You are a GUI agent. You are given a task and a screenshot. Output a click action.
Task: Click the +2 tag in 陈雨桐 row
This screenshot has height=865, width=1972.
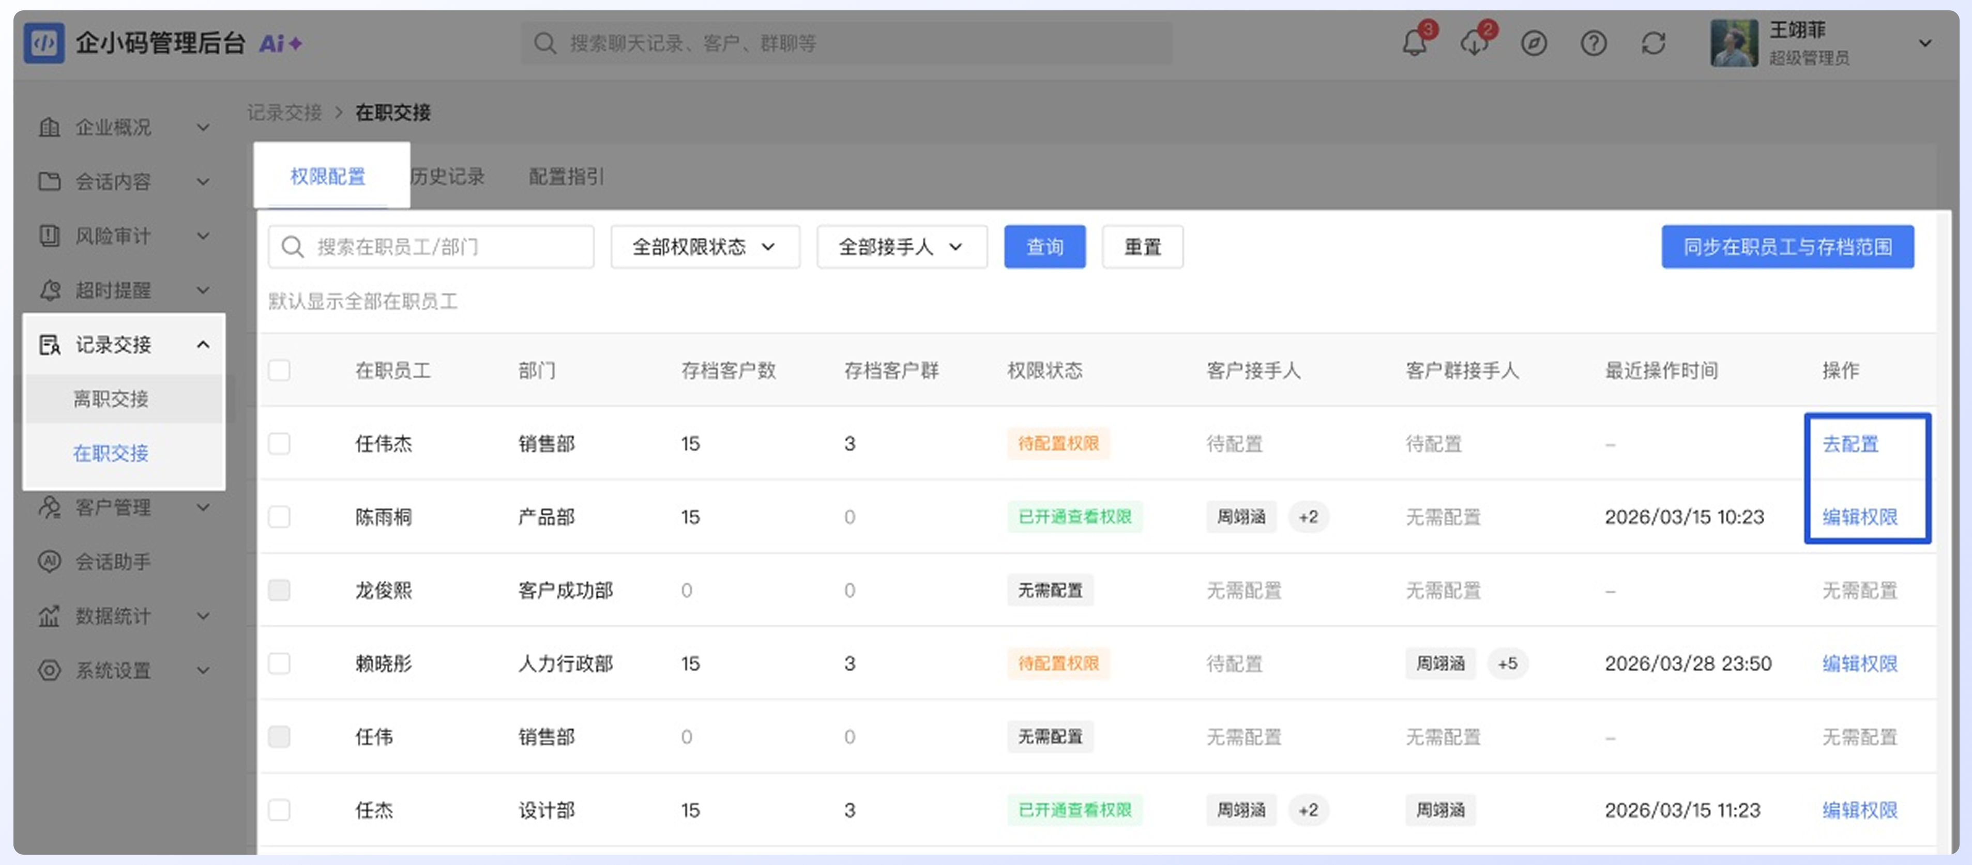coord(1308,517)
